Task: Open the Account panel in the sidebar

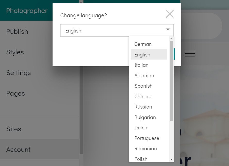Action: (x=18, y=150)
